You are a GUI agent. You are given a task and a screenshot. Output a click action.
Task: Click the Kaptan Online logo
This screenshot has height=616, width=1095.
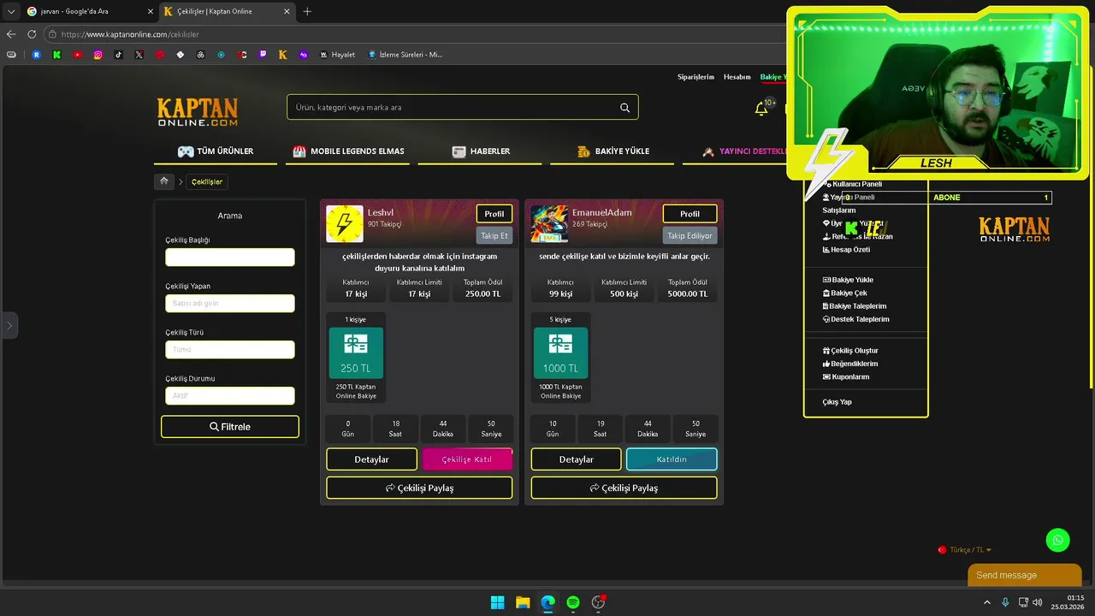pyautogui.click(x=198, y=112)
